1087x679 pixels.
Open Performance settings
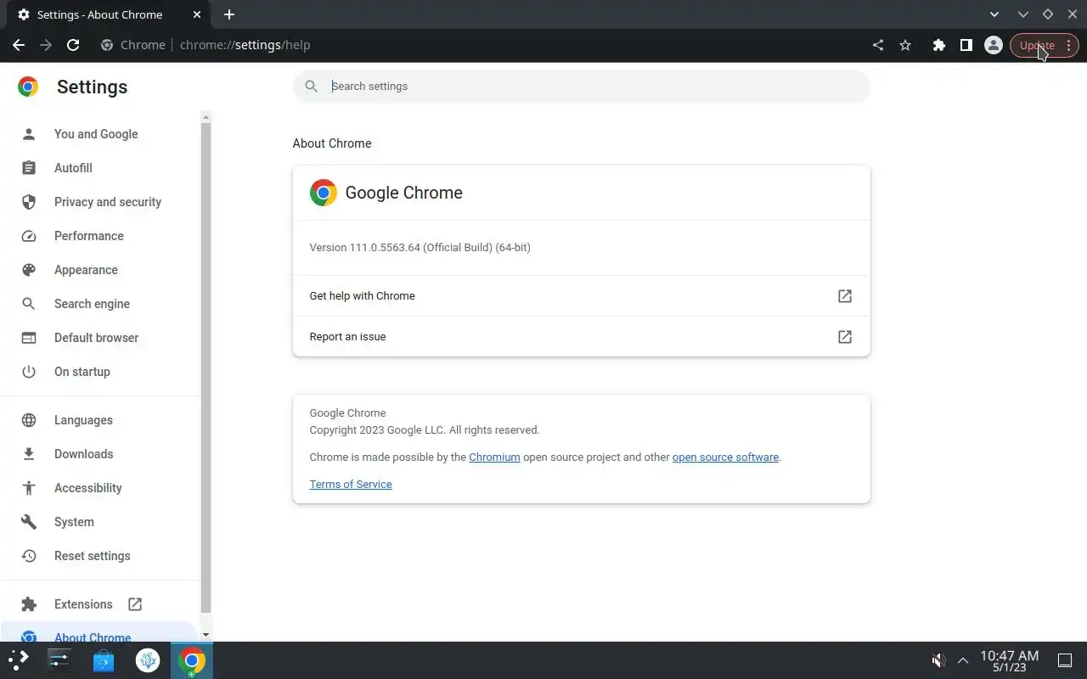point(89,236)
